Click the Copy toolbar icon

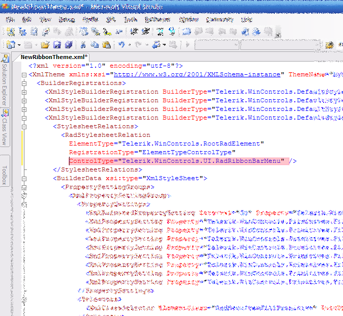(95, 45)
